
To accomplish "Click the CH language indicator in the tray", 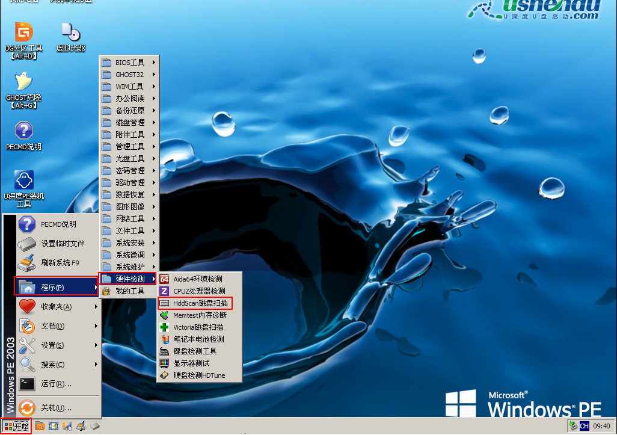I will point(585,426).
